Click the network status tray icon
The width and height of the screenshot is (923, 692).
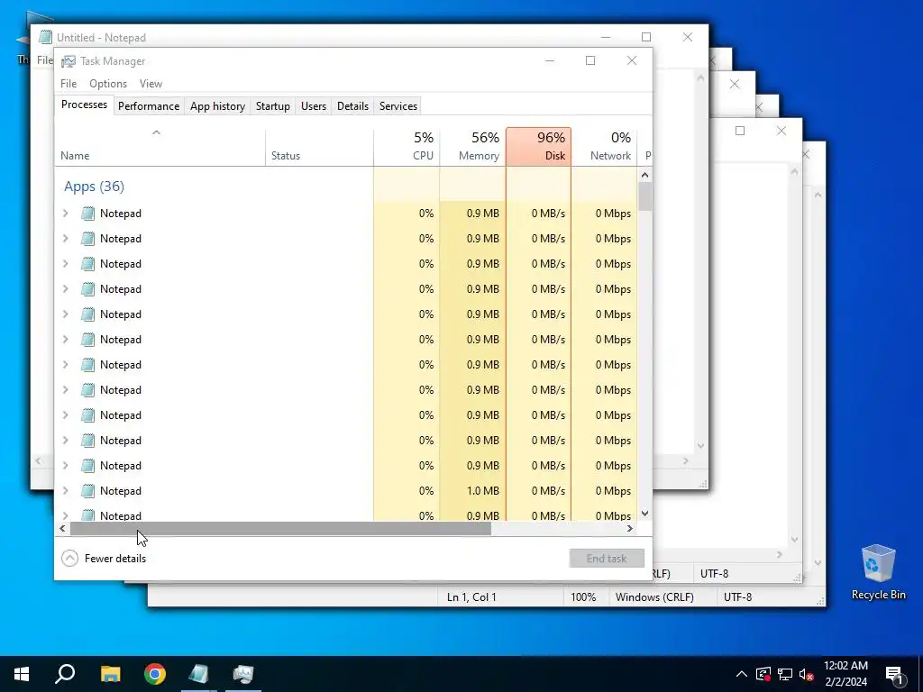pyautogui.click(x=785, y=674)
